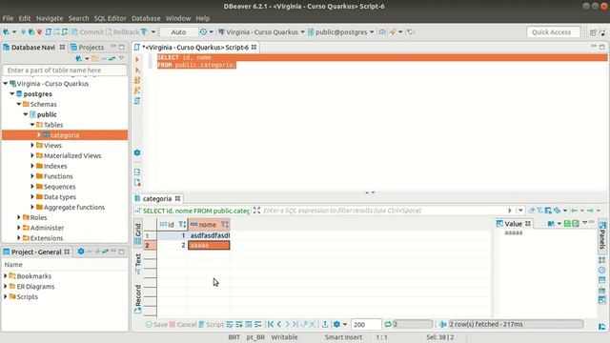The image size is (610, 343).
Task: Click refresh icon beside the row count field
Action: 388,324
